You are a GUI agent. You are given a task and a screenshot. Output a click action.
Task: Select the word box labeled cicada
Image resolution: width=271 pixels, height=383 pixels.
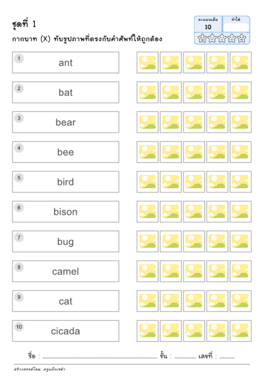(x=66, y=331)
